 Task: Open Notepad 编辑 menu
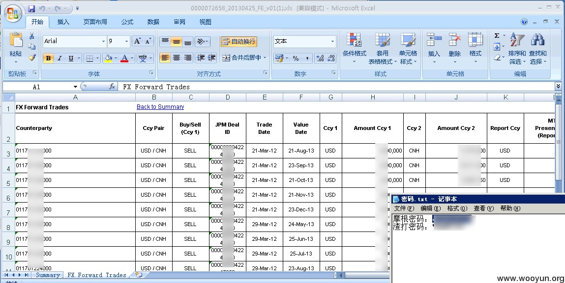pos(431,208)
